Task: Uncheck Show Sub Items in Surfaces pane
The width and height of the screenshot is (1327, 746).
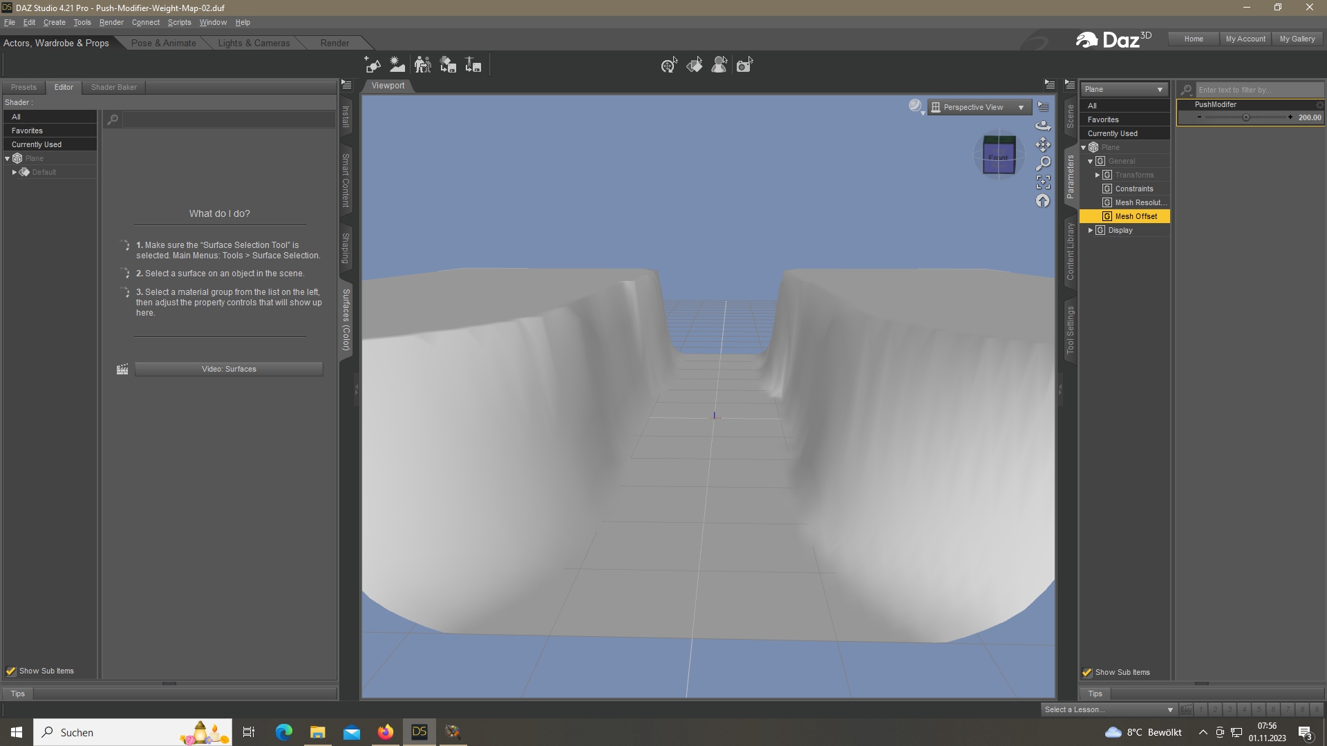Action: 11,671
